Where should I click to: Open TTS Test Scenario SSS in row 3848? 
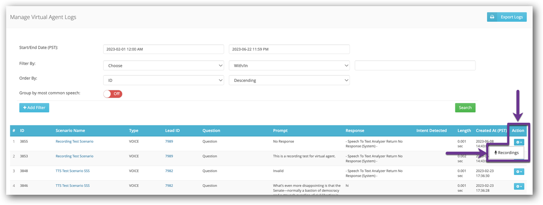[72, 171]
